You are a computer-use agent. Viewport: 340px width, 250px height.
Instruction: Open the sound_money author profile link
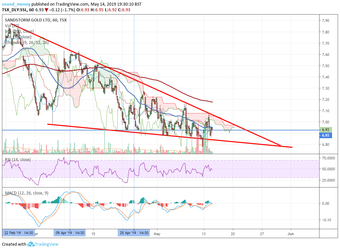coord(16,4)
